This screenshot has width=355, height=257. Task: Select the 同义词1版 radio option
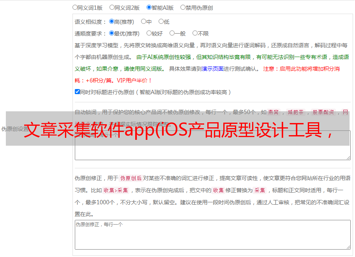pyautogui.click(x=75, y=7)
